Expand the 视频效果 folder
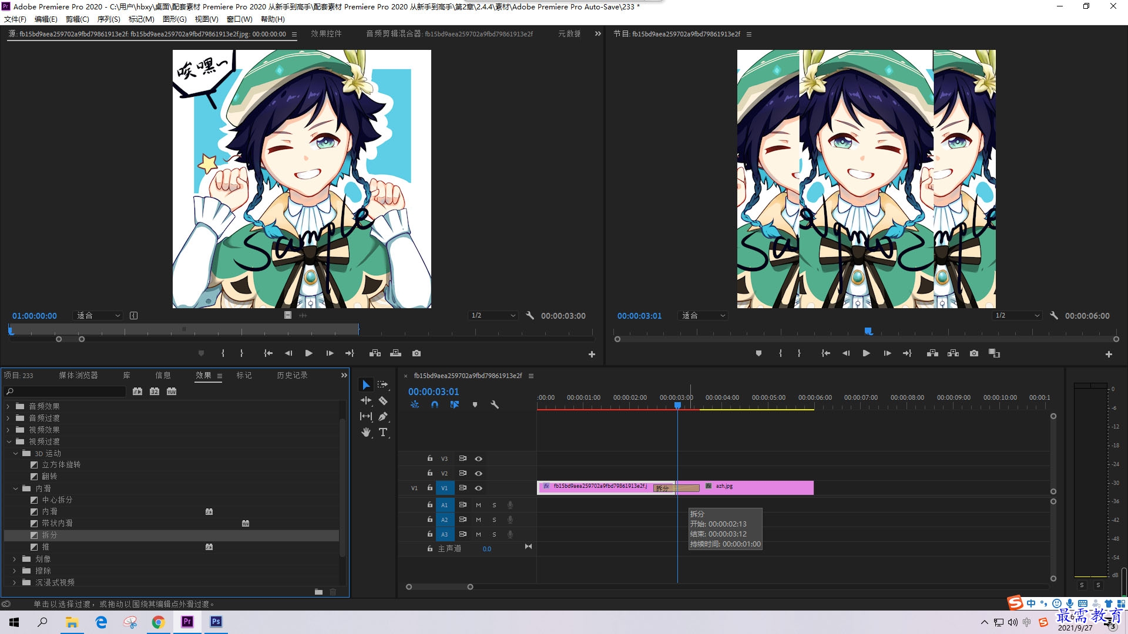The image size is (1128, 634). [8, 430]
